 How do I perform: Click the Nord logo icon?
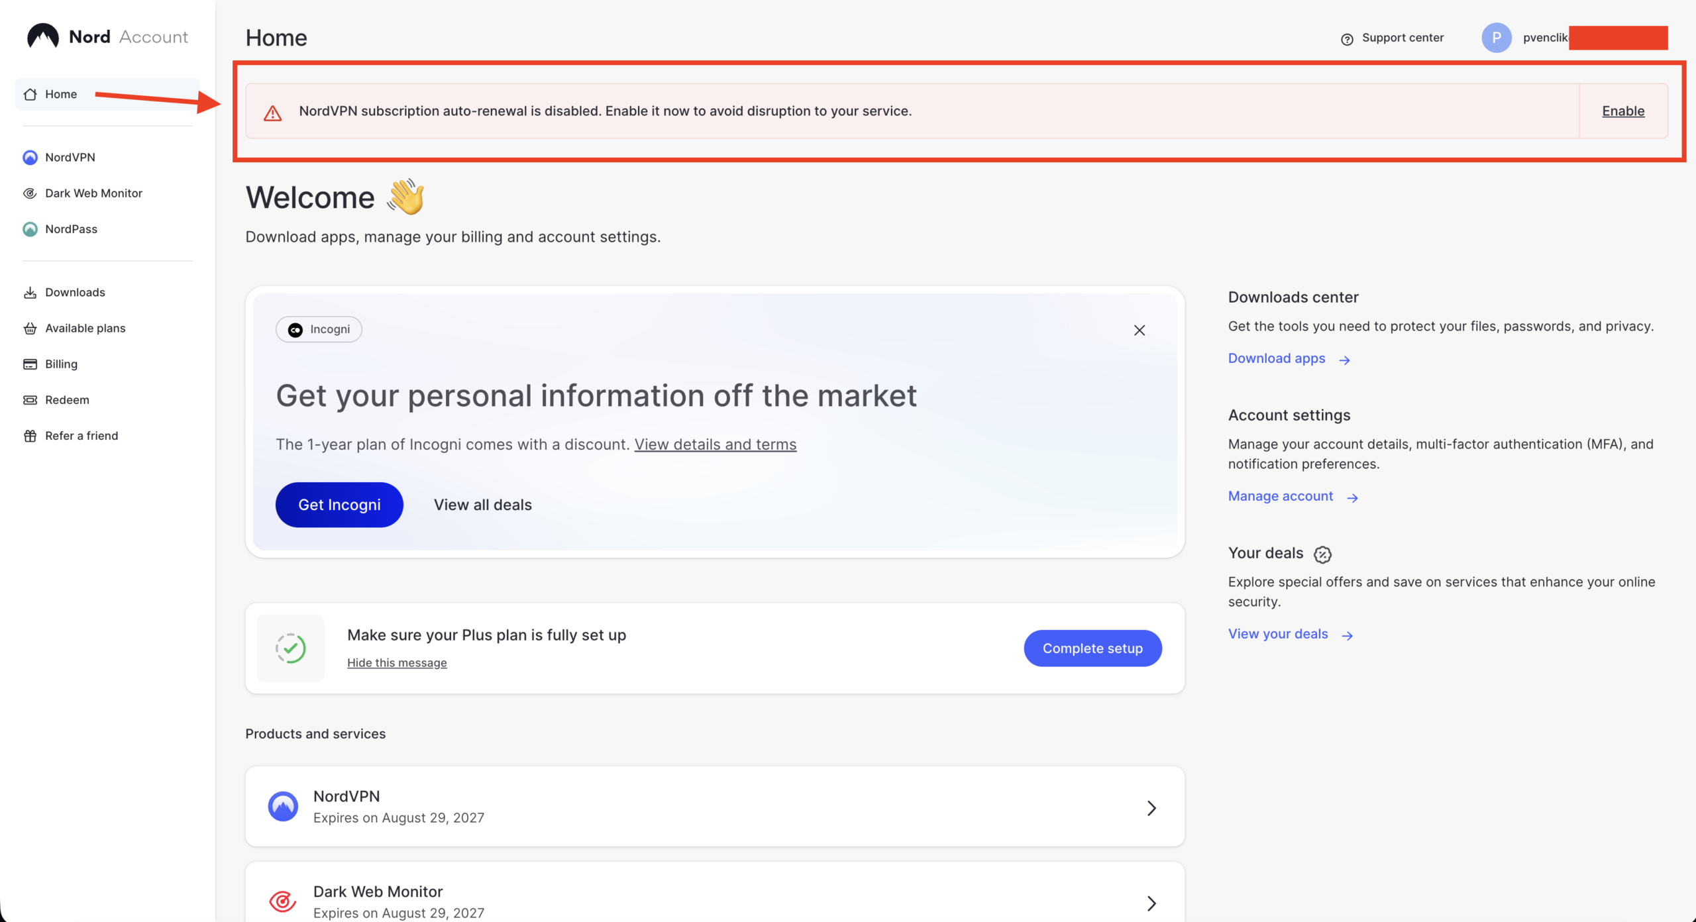(x=43, y=36)
